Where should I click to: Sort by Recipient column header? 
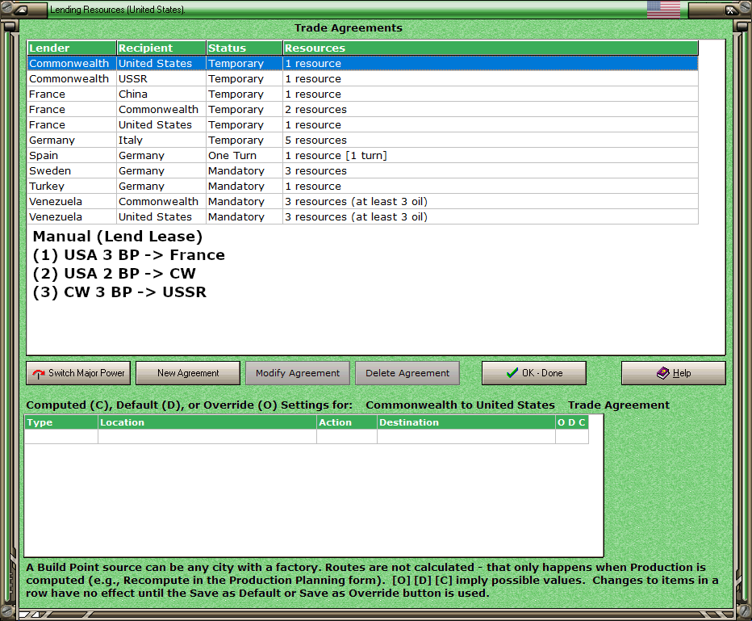[161, 48]
